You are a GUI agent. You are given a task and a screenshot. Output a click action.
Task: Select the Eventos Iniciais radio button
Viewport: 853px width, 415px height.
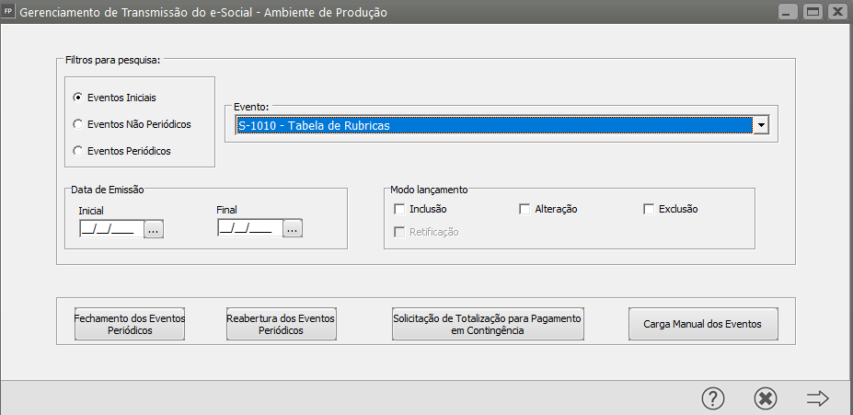78,97
